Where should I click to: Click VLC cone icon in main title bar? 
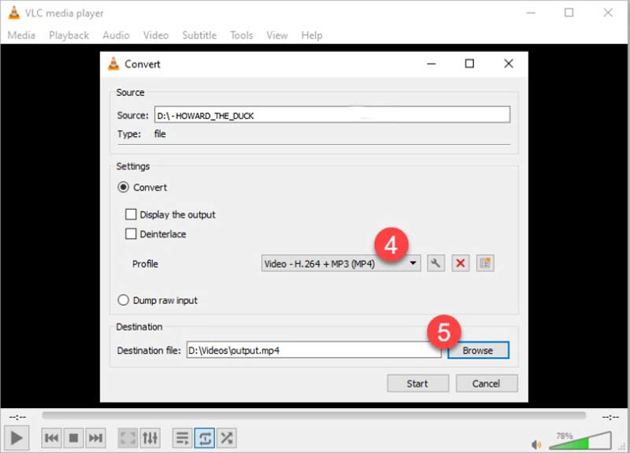14,13
